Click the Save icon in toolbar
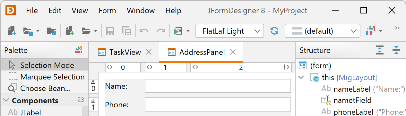This screenshot has width=406, height=116. [x=110, y=31]
